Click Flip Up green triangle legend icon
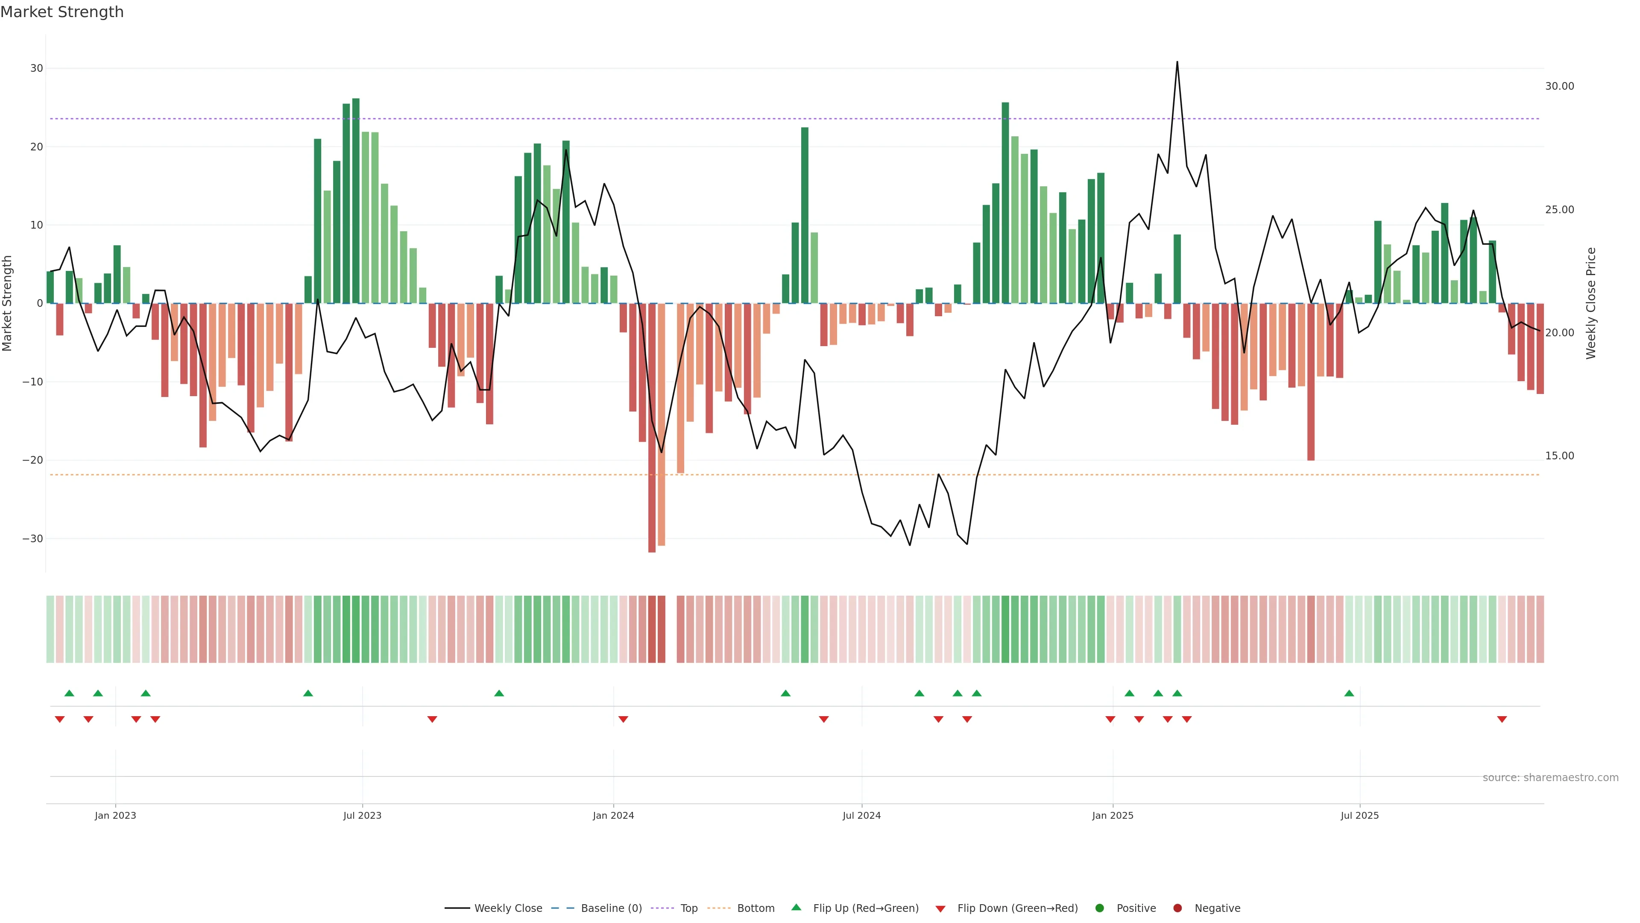Image resolution: width=1640 pixels, height=923 pixels. click(x=796, y=907)
